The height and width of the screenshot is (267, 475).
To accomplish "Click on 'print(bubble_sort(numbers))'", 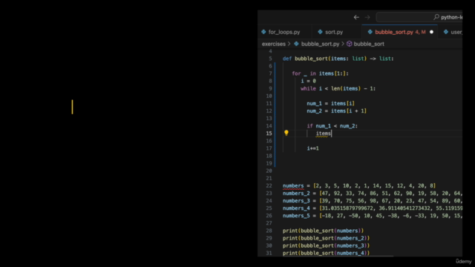I will pos(323,231).
